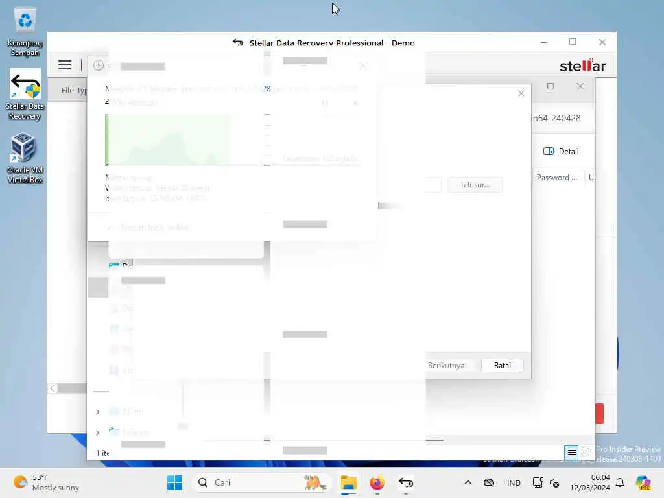Close the Stellar Data Recovery Professional window
The height and width of the screenshot is (498, 664).
pyautogui.click(x=602, y=42)
